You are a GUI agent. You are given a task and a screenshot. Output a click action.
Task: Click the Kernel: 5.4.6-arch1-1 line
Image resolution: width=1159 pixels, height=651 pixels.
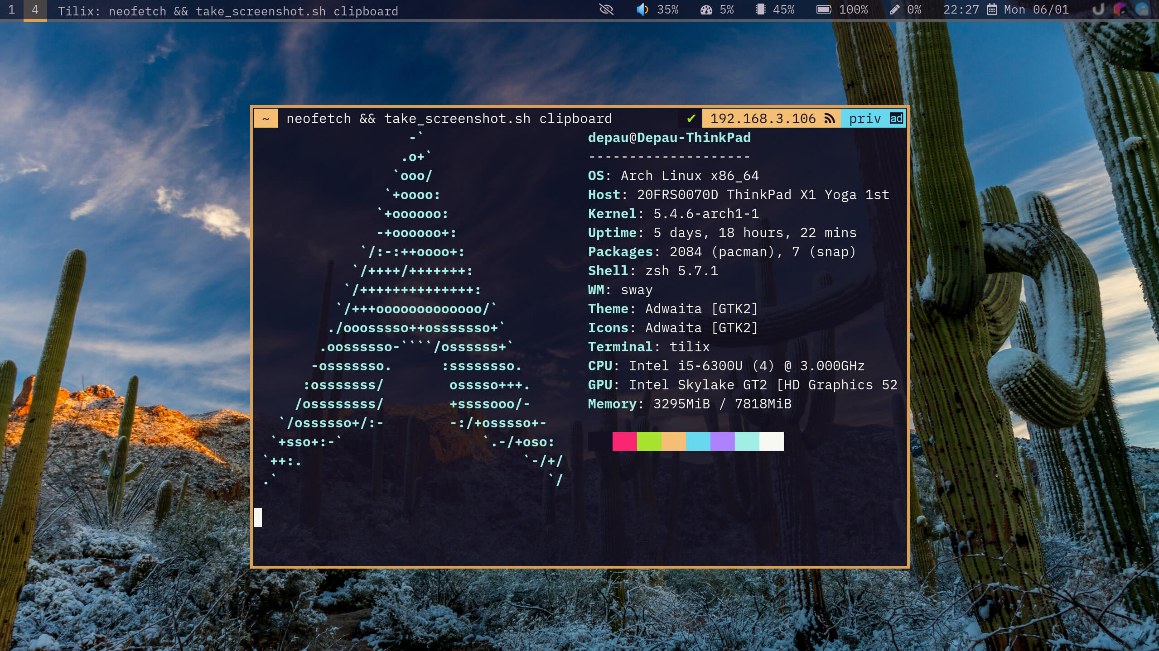(x=673, y=214)
